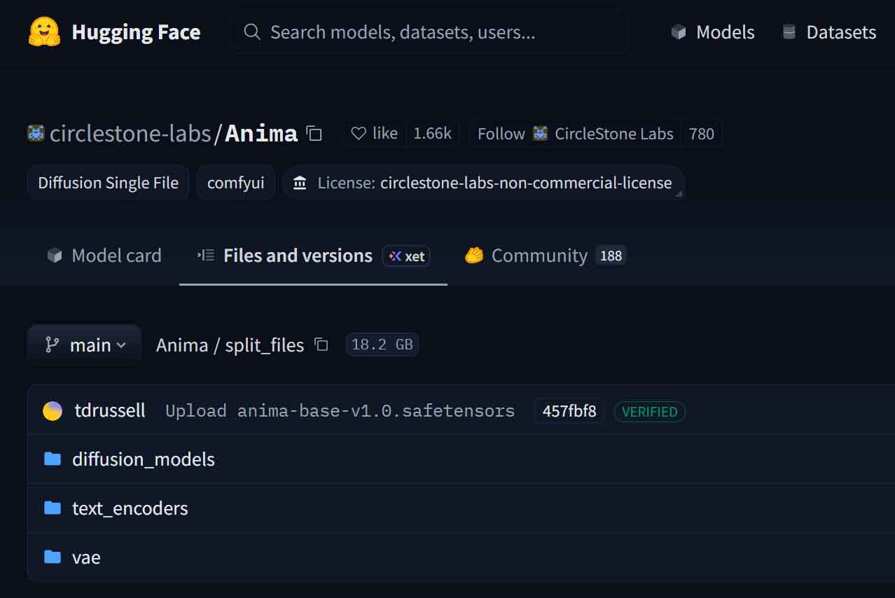Click the CircleStone Labs avatar in Follow button
This screenshot has height=598, width=895.
click(x=540, y=133)
